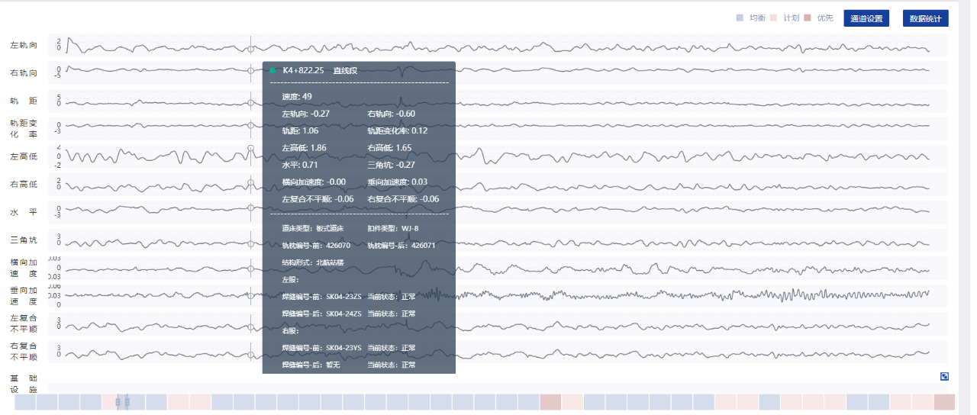Select the 垂向加速度 channel label
The width and height of the screenshot is (977, 415).
point(24,296)
